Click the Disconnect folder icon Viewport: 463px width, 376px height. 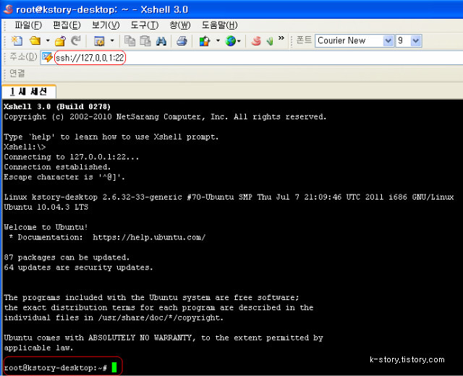coord(60,40)
